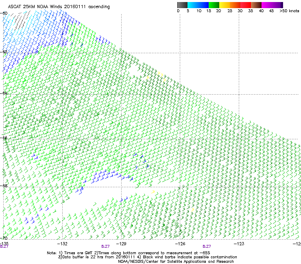Click the green 15-20 knots legend segment
The width and height of the screenshot is (301, 264).
coord(214,5)
